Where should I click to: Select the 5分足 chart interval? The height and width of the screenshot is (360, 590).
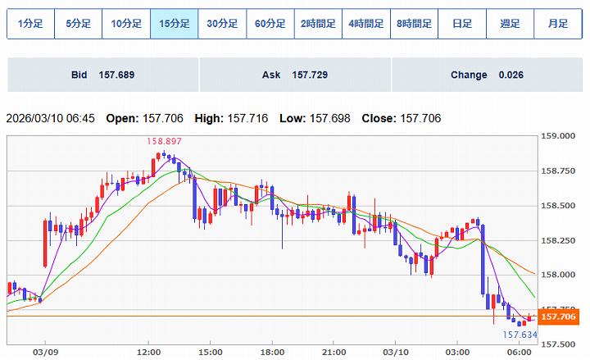[78, 24]
